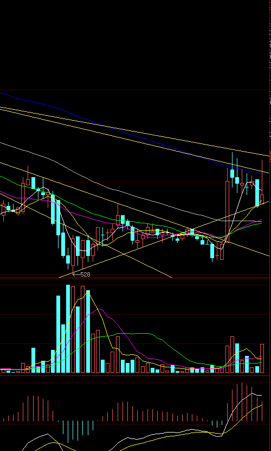Screen dimensions: 271x451
Task: Select the blue long-term moving average line
Action: tap(131, 135)
